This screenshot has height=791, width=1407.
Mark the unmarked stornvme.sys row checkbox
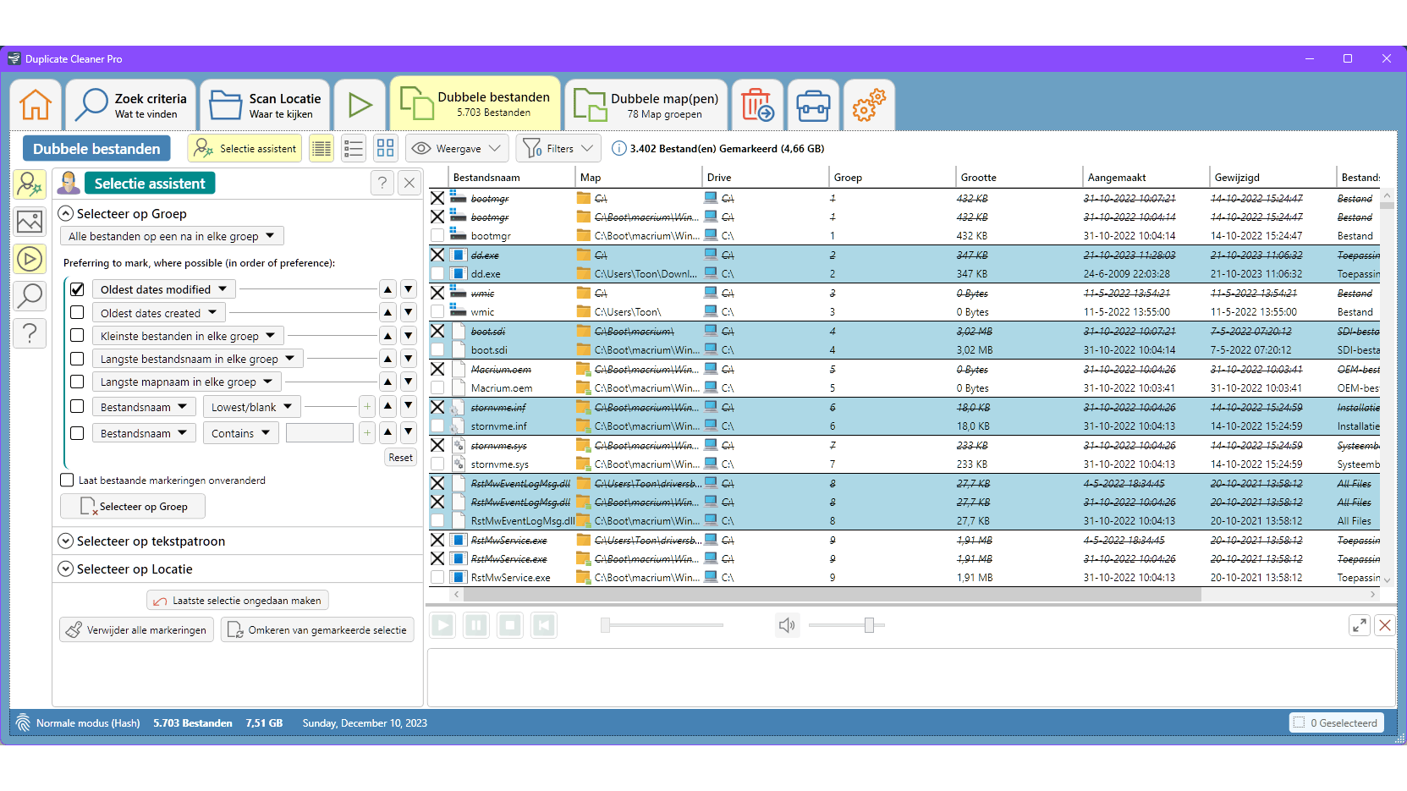437,464
